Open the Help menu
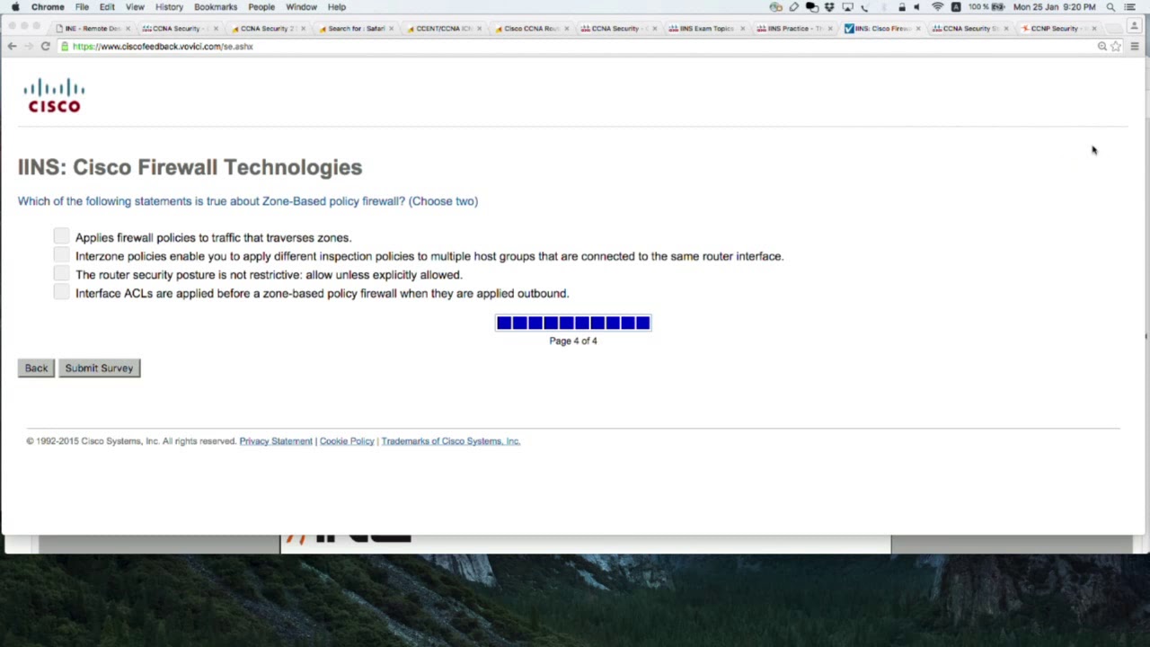 coord(337,7)
